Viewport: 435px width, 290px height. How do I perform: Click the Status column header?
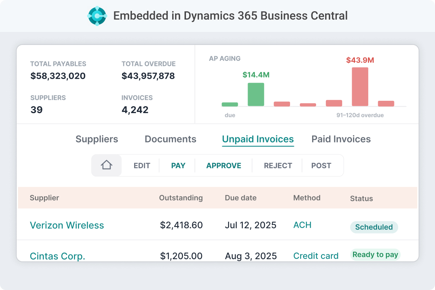pyautogui.click(x=361, y=198)
